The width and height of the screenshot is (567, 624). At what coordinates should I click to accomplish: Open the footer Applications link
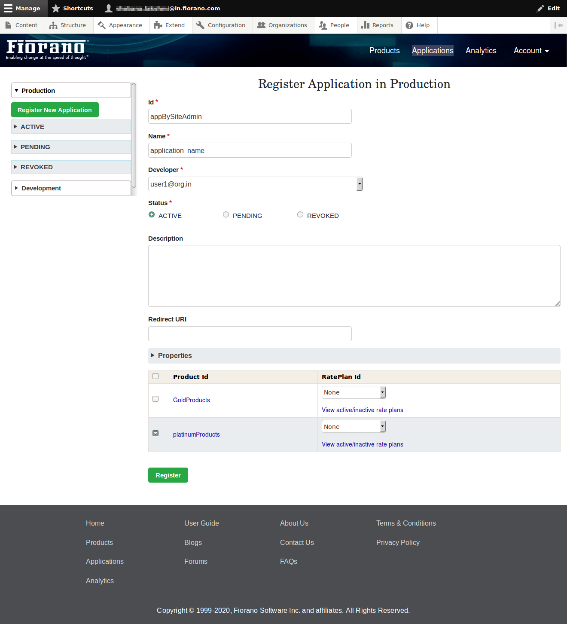105,561
